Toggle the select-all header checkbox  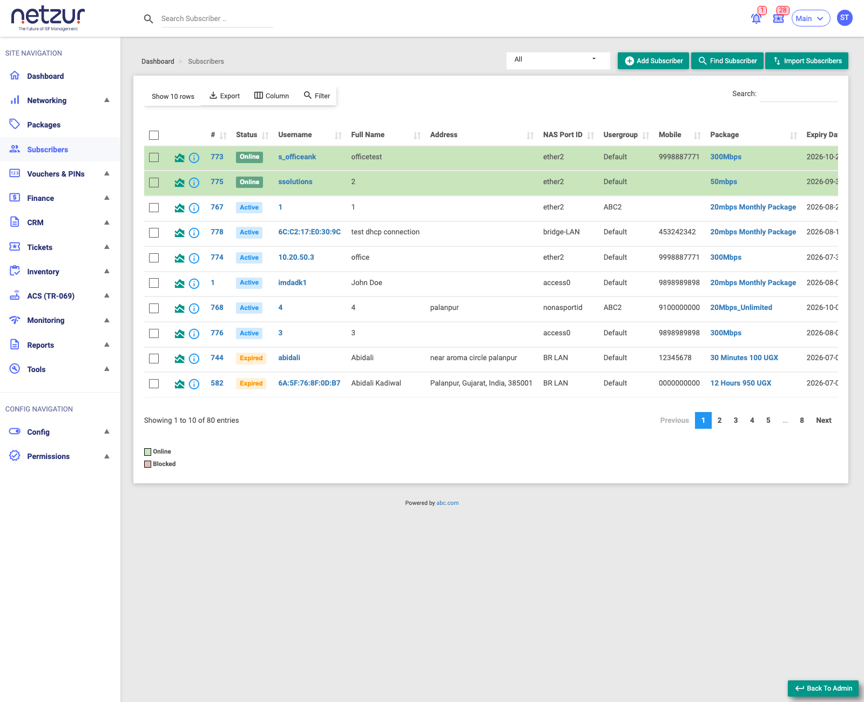pyautogui.click(x=154, y=135)
